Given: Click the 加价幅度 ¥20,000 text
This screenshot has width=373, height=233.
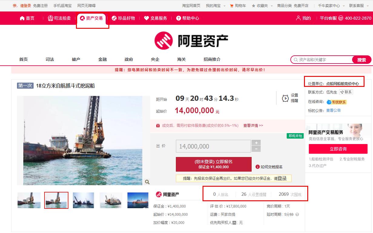Looking at the screenshot, I should (x=169, y=223).
